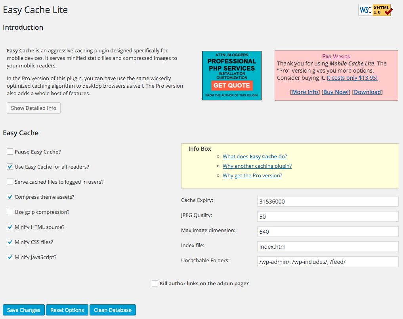
Task: Open What does Easy Cache do link
Action: click(x=255, y=156)
